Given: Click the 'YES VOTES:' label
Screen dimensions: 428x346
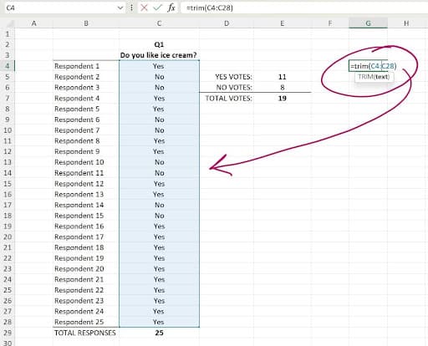Looking at the screenshot, I should pos(233,77).
